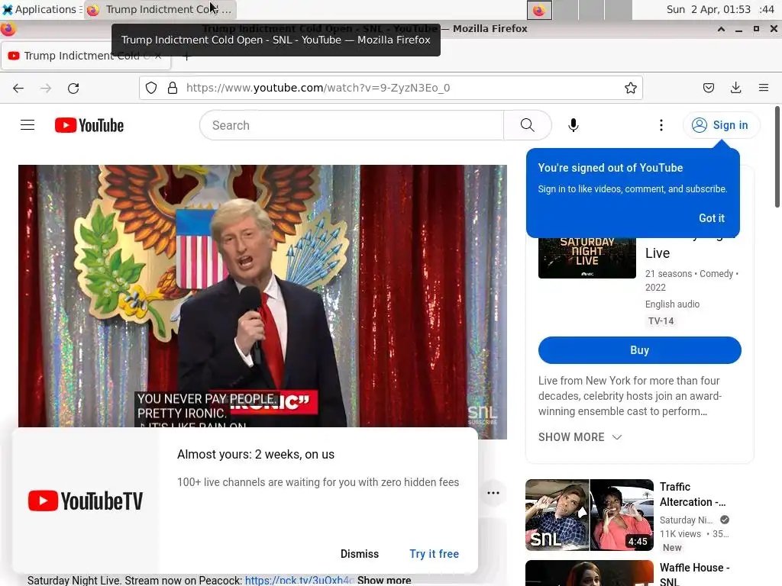Click the site security padlock icon
The width and height of the screenshot is (782, 586).
tap(173, 88)
